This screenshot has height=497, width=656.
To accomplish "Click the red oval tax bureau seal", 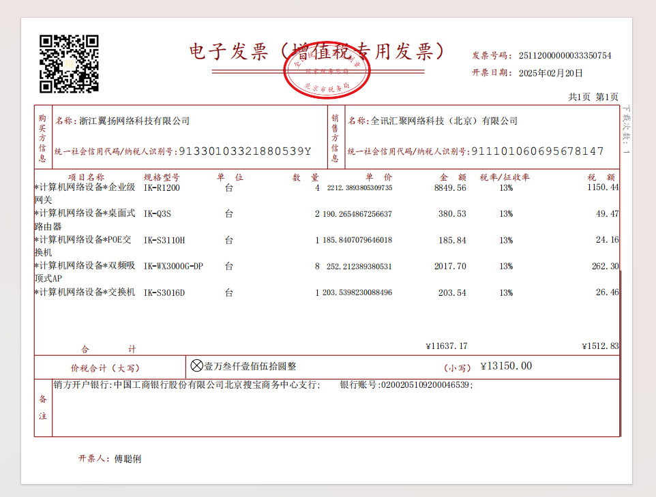I will [327, 73].
